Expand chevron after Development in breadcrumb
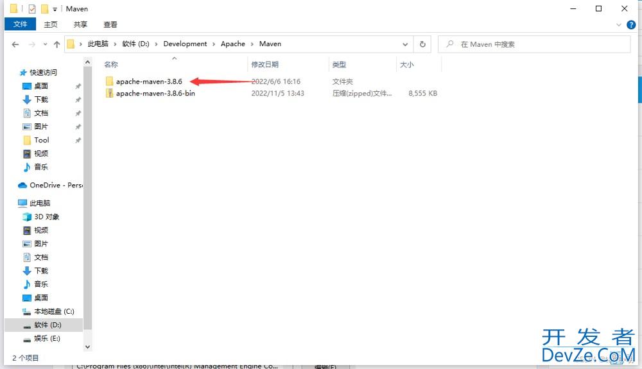This screenshot has width=642, height=369. click(x=214, y=44)
